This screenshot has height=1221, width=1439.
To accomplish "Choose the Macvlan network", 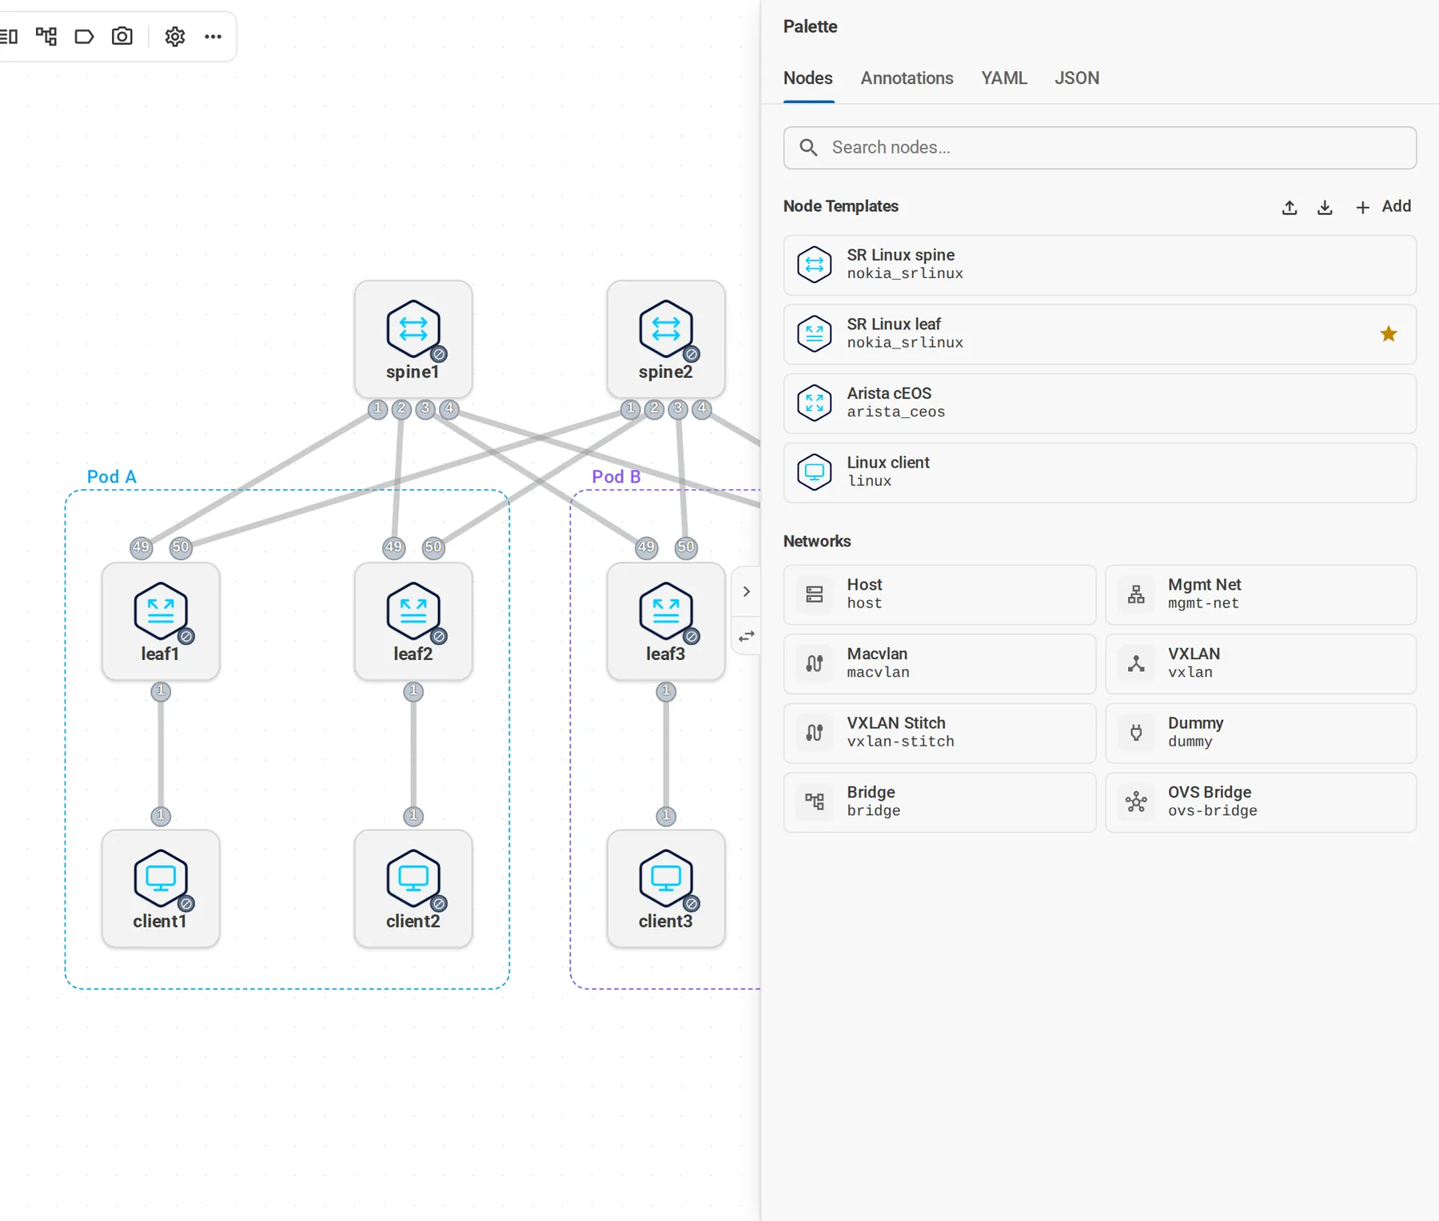I will (939, 663).
